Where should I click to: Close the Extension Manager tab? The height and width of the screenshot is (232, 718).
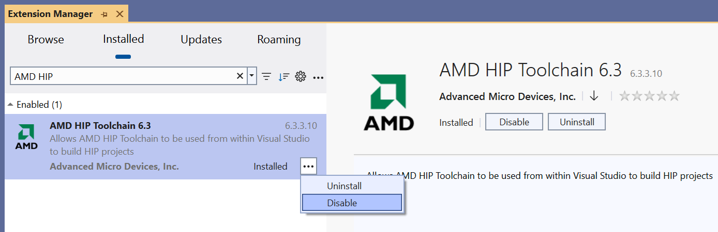119,14
